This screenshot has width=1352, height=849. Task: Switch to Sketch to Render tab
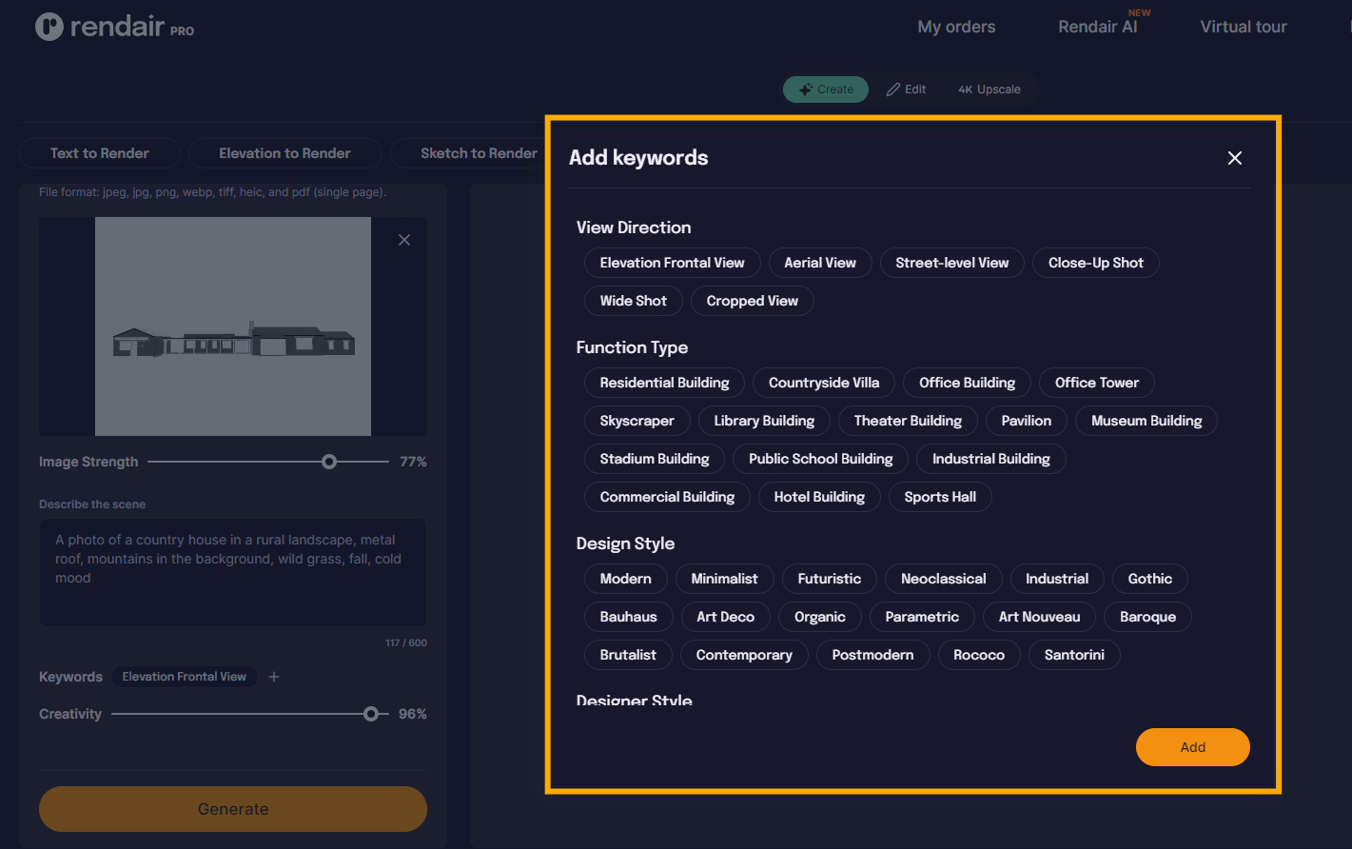click(x=479, y=153)
